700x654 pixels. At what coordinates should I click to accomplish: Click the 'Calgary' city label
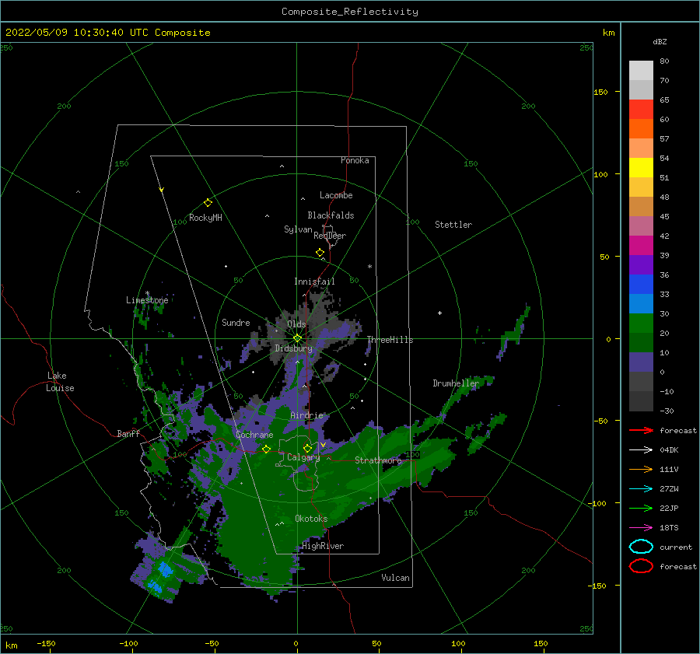[x=303, y=457]
